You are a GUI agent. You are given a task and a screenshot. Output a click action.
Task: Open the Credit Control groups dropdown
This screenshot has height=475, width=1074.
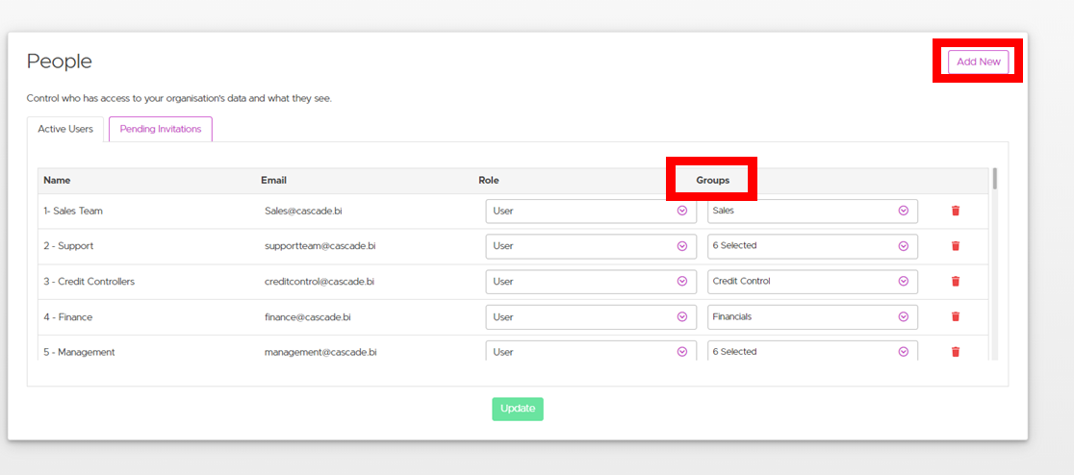click(x=811, y=282)
